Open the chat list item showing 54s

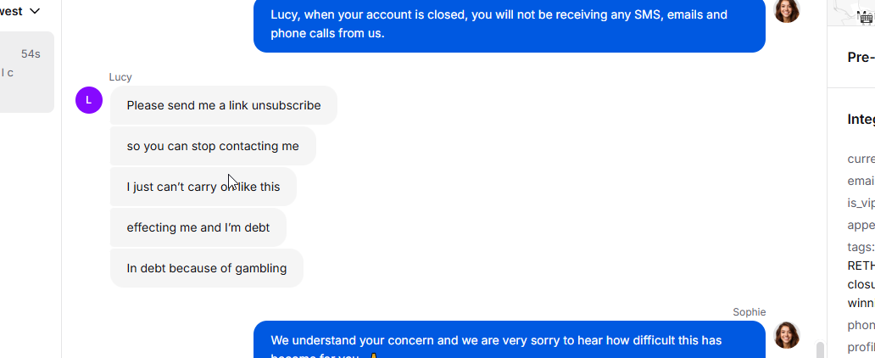click(27, 72)
